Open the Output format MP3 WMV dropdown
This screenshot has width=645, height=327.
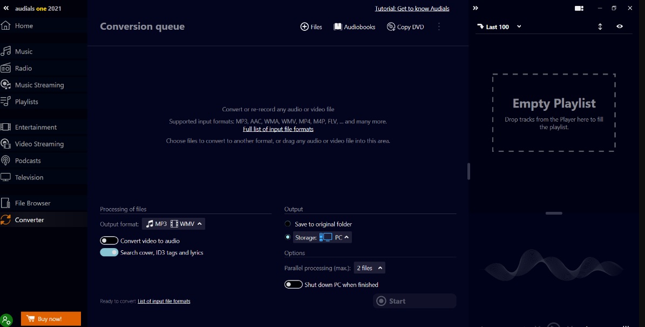point(173,224)
